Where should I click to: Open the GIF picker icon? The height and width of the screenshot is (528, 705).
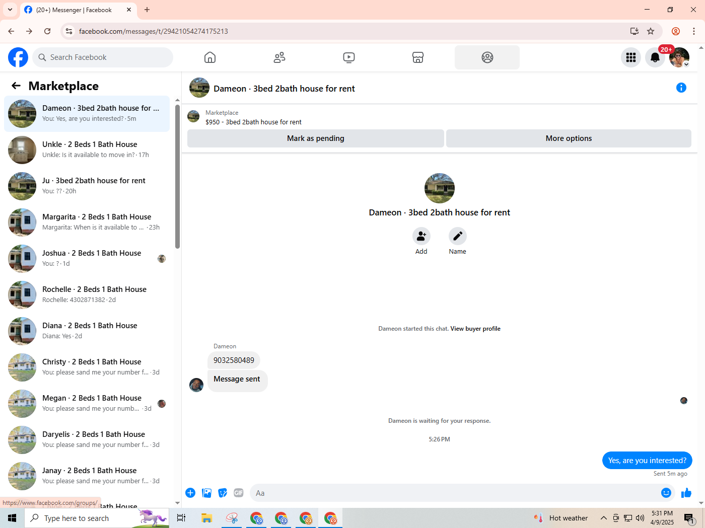pos(239,493)
